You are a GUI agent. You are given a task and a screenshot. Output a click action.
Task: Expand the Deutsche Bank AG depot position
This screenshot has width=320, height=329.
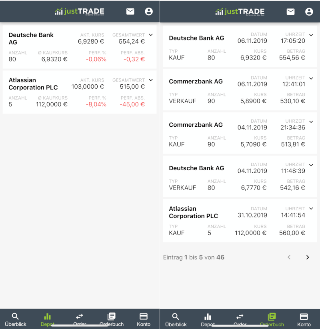pos(151,35)
